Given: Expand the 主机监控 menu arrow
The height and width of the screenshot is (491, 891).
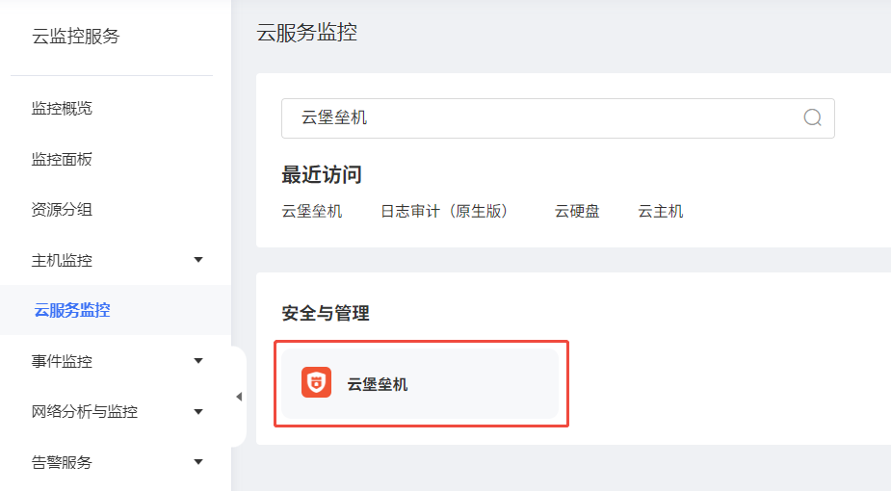Looking at the screenshot, I should [198, 260].
